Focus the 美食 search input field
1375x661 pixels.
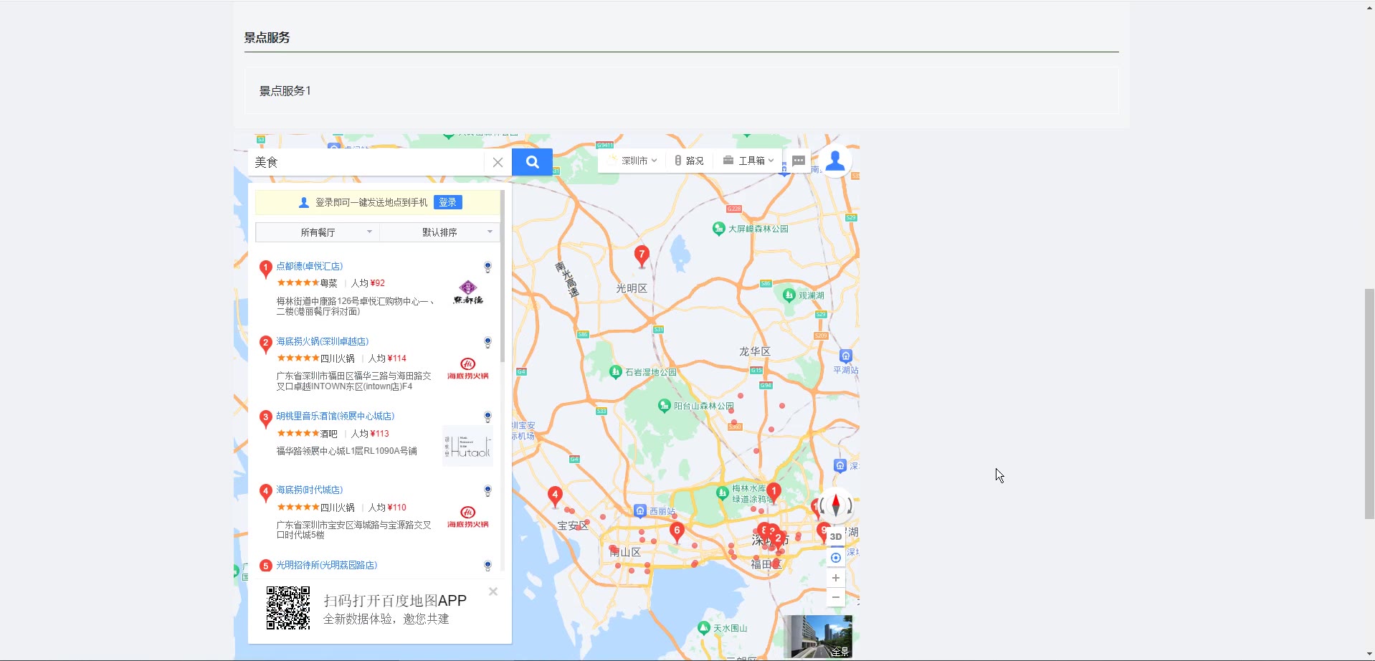(x=366, y=162)
